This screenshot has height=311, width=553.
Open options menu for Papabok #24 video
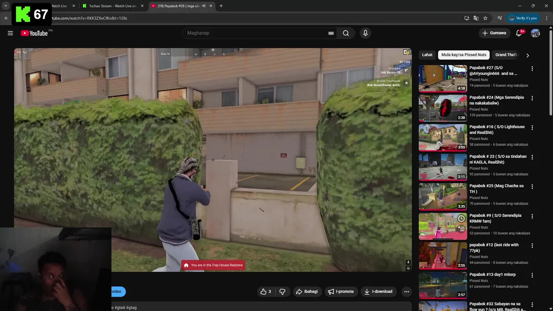pyautogui.click(x=532, y=98)
